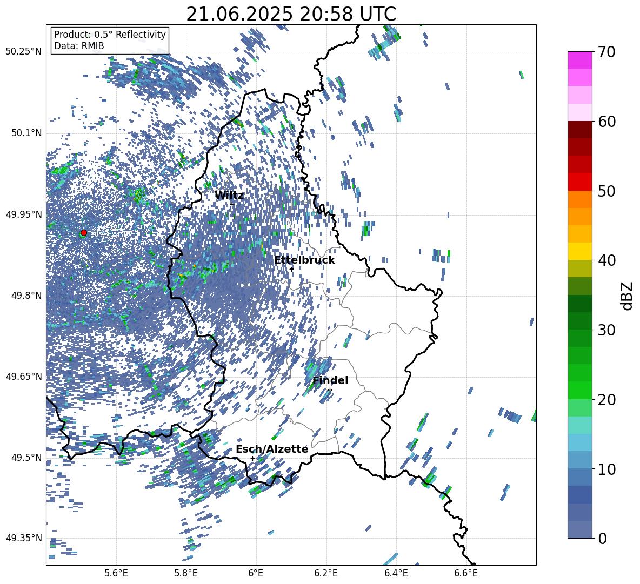Click the dBZ colorbar axis label
640x584 pixels.
(628, 296)
